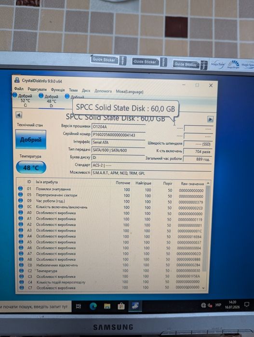Image resolution: width=254 pixels, height=337 pixels.
Task: Click the Добрий health status button
Action: (31, 140)
